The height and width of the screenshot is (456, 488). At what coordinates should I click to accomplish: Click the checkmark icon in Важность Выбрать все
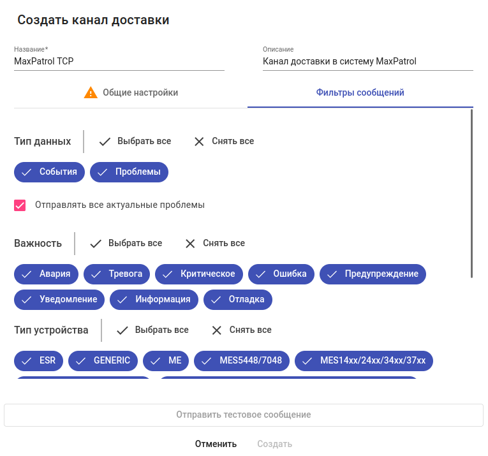96,244
